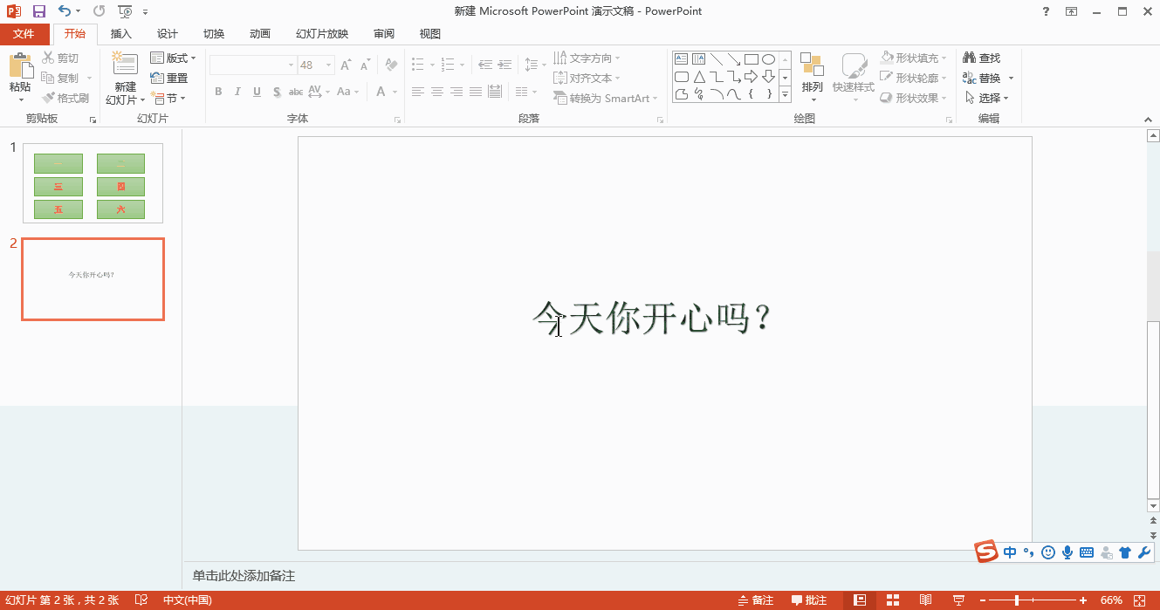Click the font color A button
This screenshot has height=610, width=1160.
(381, 92)
